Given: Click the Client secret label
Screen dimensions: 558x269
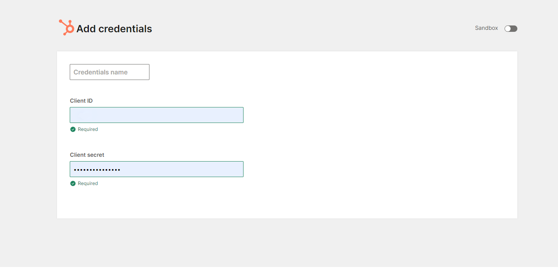Looking at the screenshot, I should (x=87, y=155).
